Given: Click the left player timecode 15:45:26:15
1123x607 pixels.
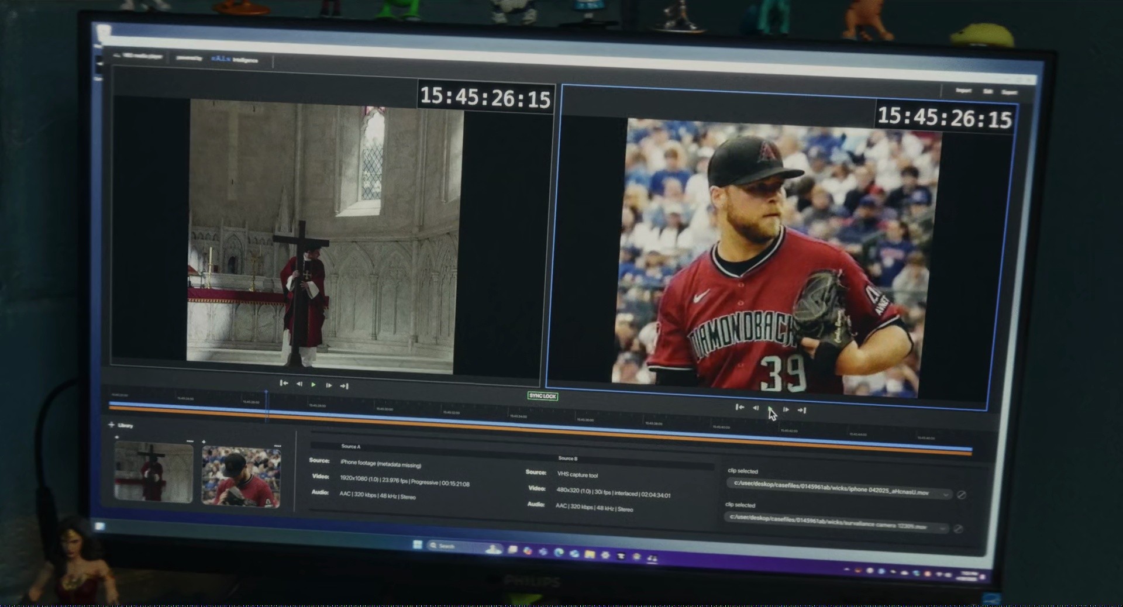Looking at the screenshot, I should tap(485, 97).
